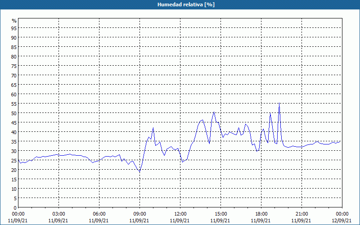Screen dimensions: 360x225
Task: Select the 10 label on the humidity axis
Action: (14, 189)
